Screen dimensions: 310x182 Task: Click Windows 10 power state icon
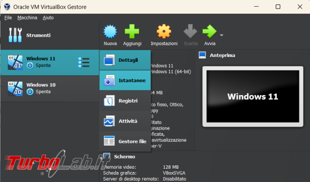pos(30,92)
